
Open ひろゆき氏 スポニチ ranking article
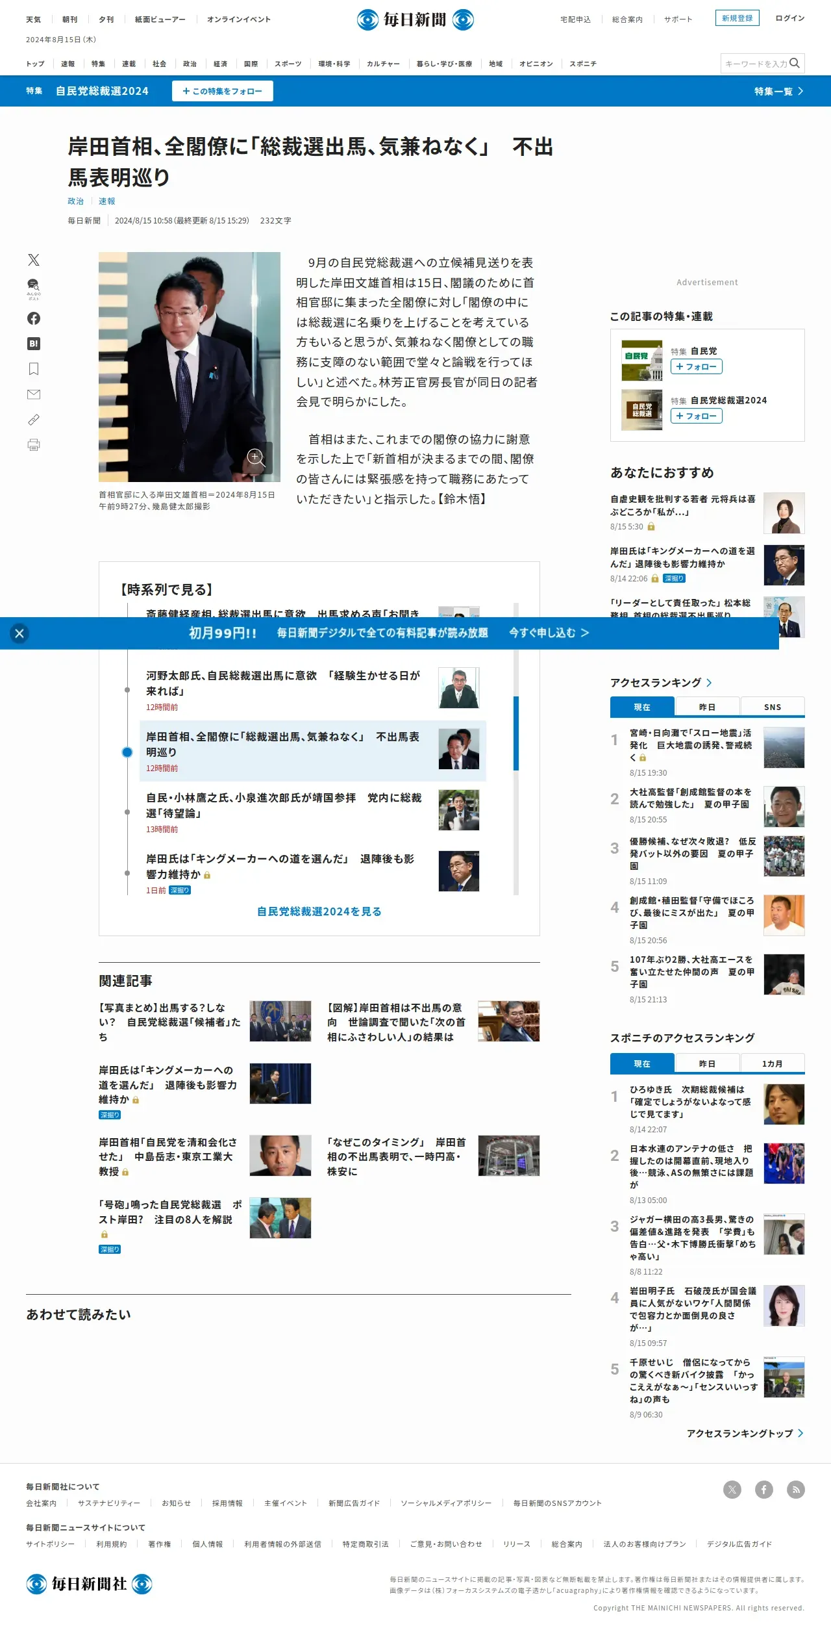pos(691,1102)
